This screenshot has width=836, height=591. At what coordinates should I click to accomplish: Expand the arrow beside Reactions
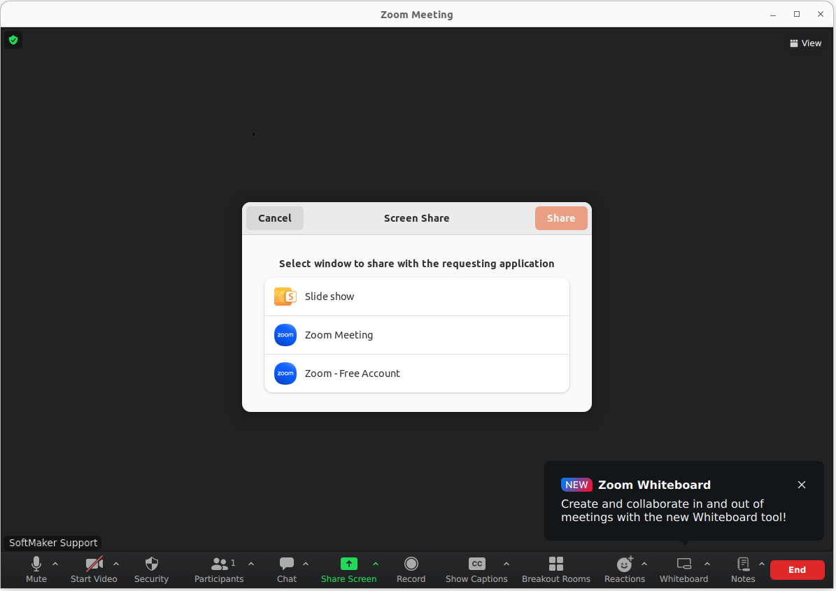click(644, 564)
